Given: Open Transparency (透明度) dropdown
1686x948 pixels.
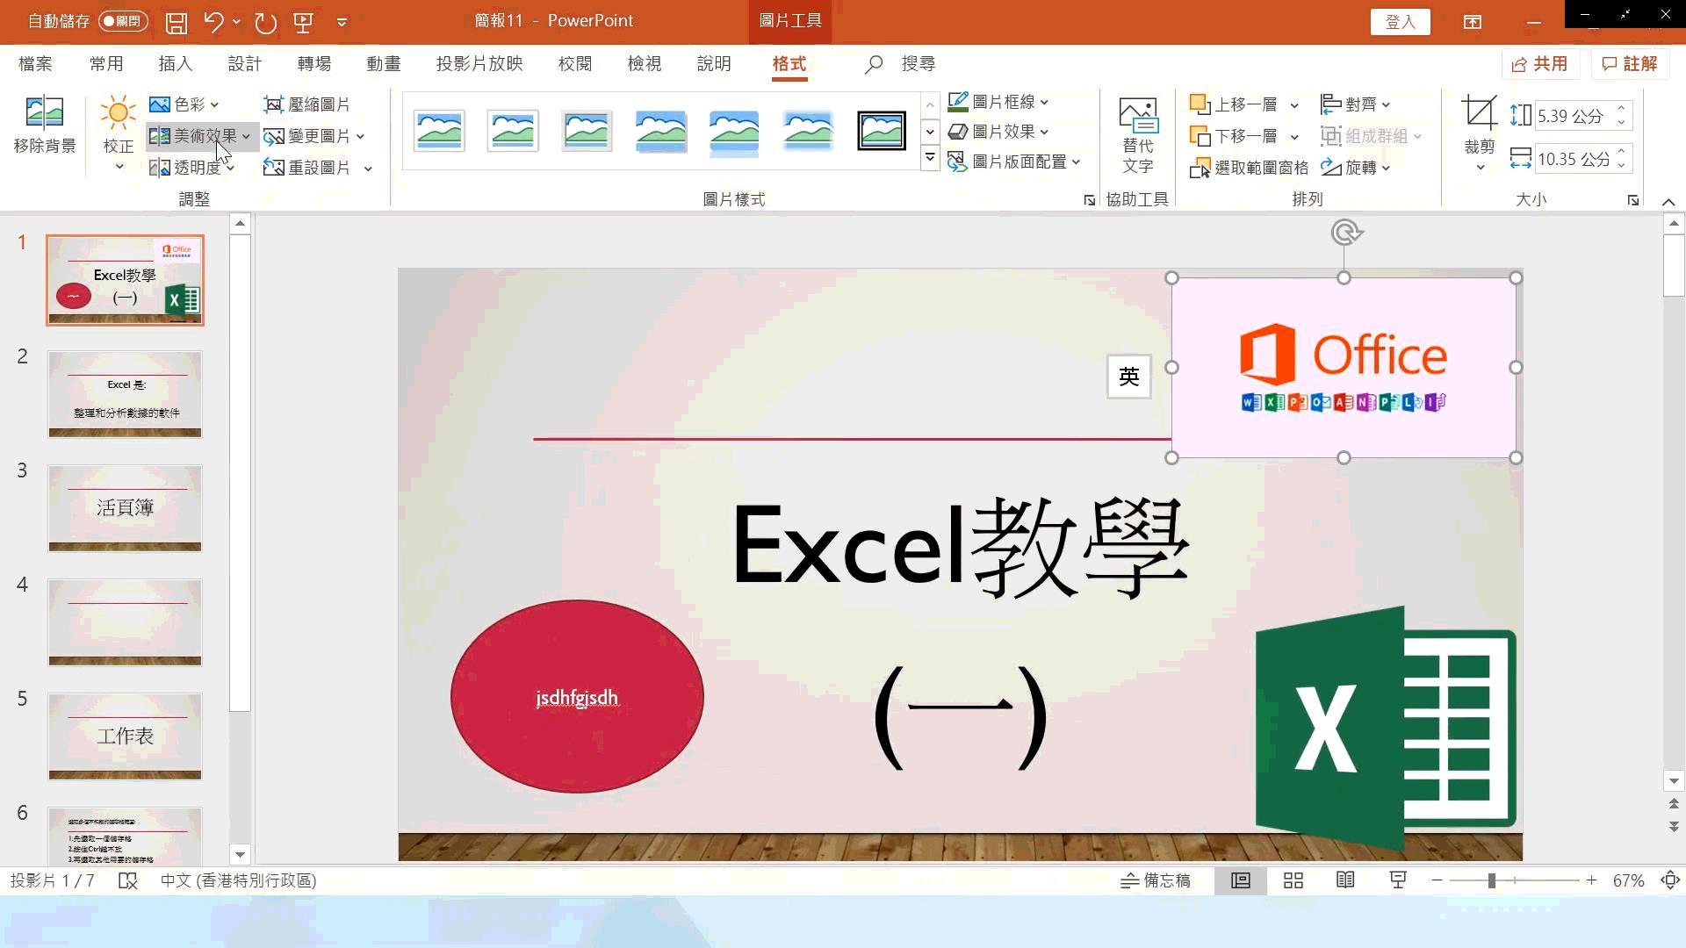Looking at the screenshot, I should [192, 168].
